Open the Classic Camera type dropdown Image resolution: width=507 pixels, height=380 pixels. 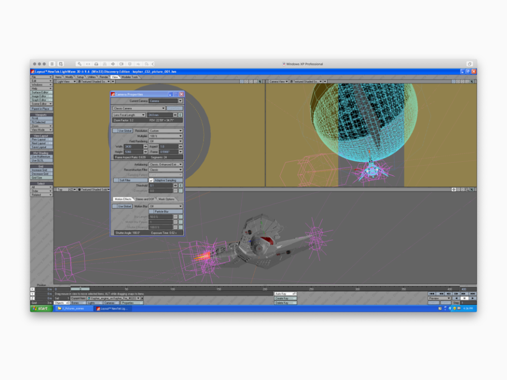tap(139, 108)
